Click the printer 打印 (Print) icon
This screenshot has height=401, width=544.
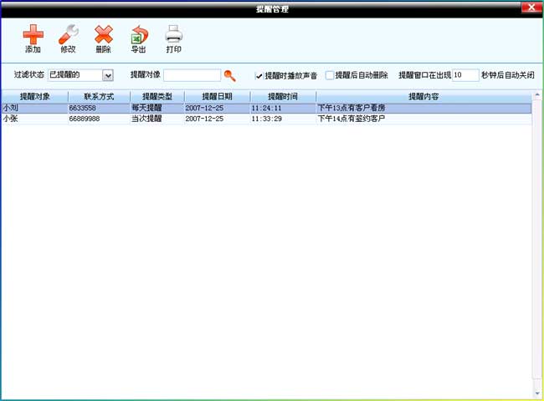pyautogui.click(x=173, y=36)
